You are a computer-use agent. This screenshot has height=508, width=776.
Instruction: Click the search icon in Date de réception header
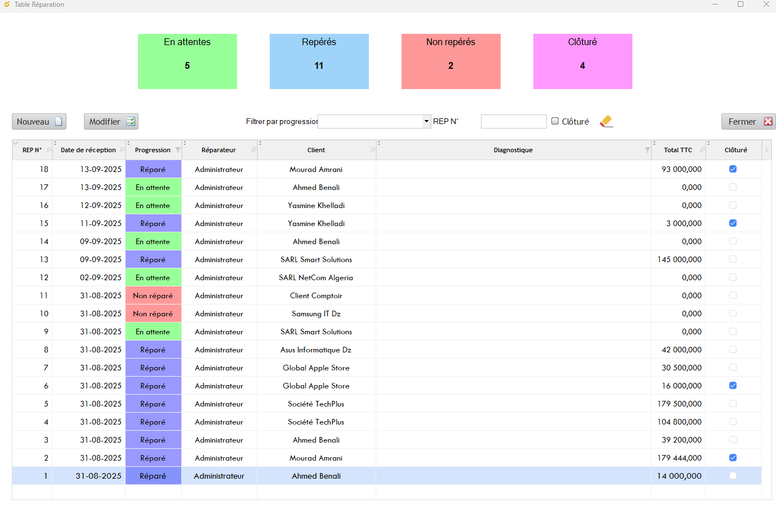[x=122, y=150]
